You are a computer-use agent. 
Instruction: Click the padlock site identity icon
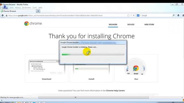[7, 15]
